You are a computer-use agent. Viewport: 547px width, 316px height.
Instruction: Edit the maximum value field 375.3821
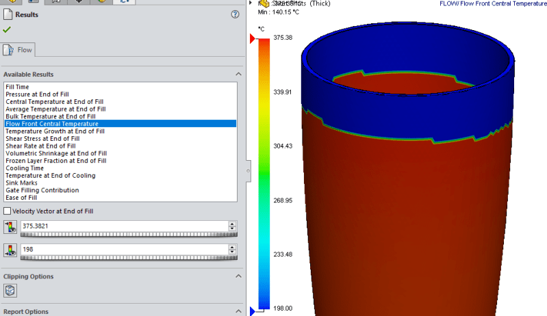click(x=125, y=226)
